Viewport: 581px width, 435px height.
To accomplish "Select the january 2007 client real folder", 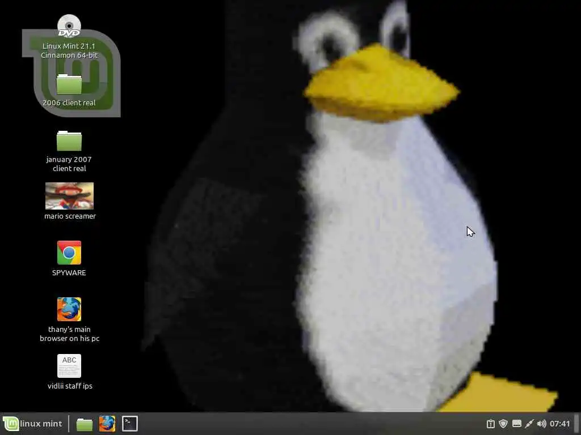I will [69, 141].
